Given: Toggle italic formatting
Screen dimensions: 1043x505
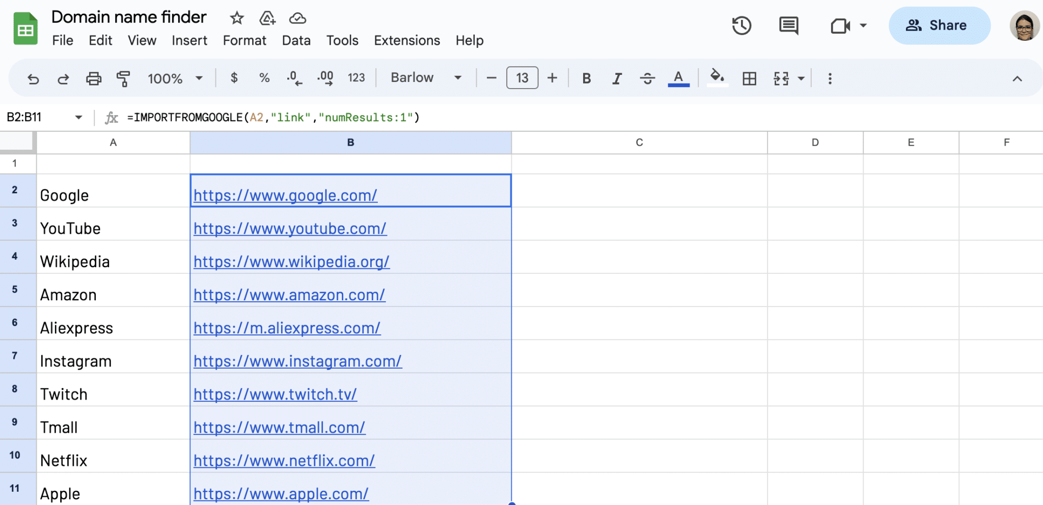Looking at the screenshot, I should tap(617, 78).
